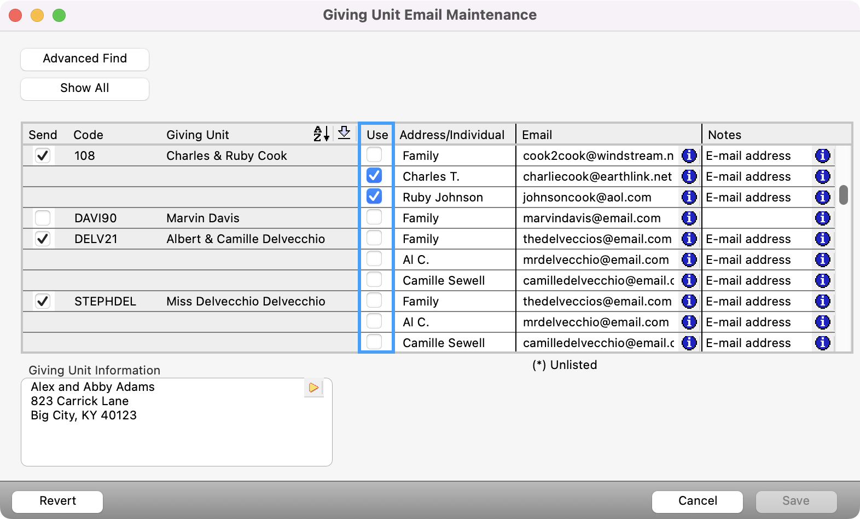Open email info icon for marvindavis@email.com

point(689,218)
